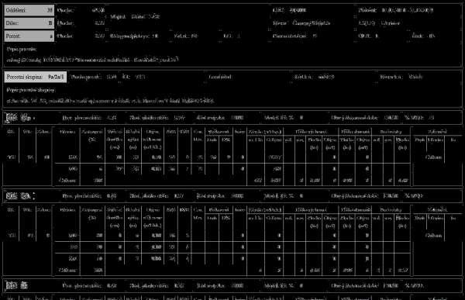Select the Celkem row in second table
465x300 pixels.
tap(232, 270)
